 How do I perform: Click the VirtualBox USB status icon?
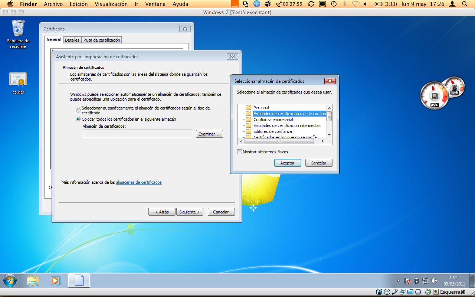pyautogui.click(x=395, y=292)
